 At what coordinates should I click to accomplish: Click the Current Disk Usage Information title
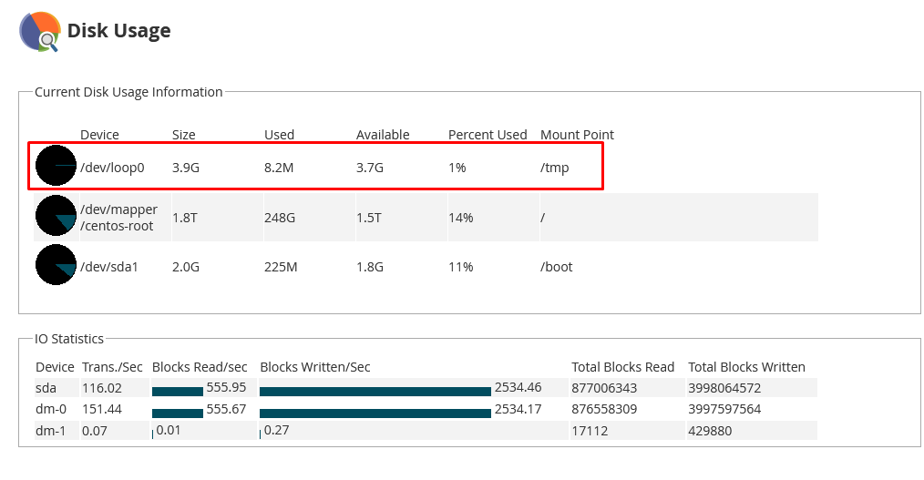coord(128,92)
